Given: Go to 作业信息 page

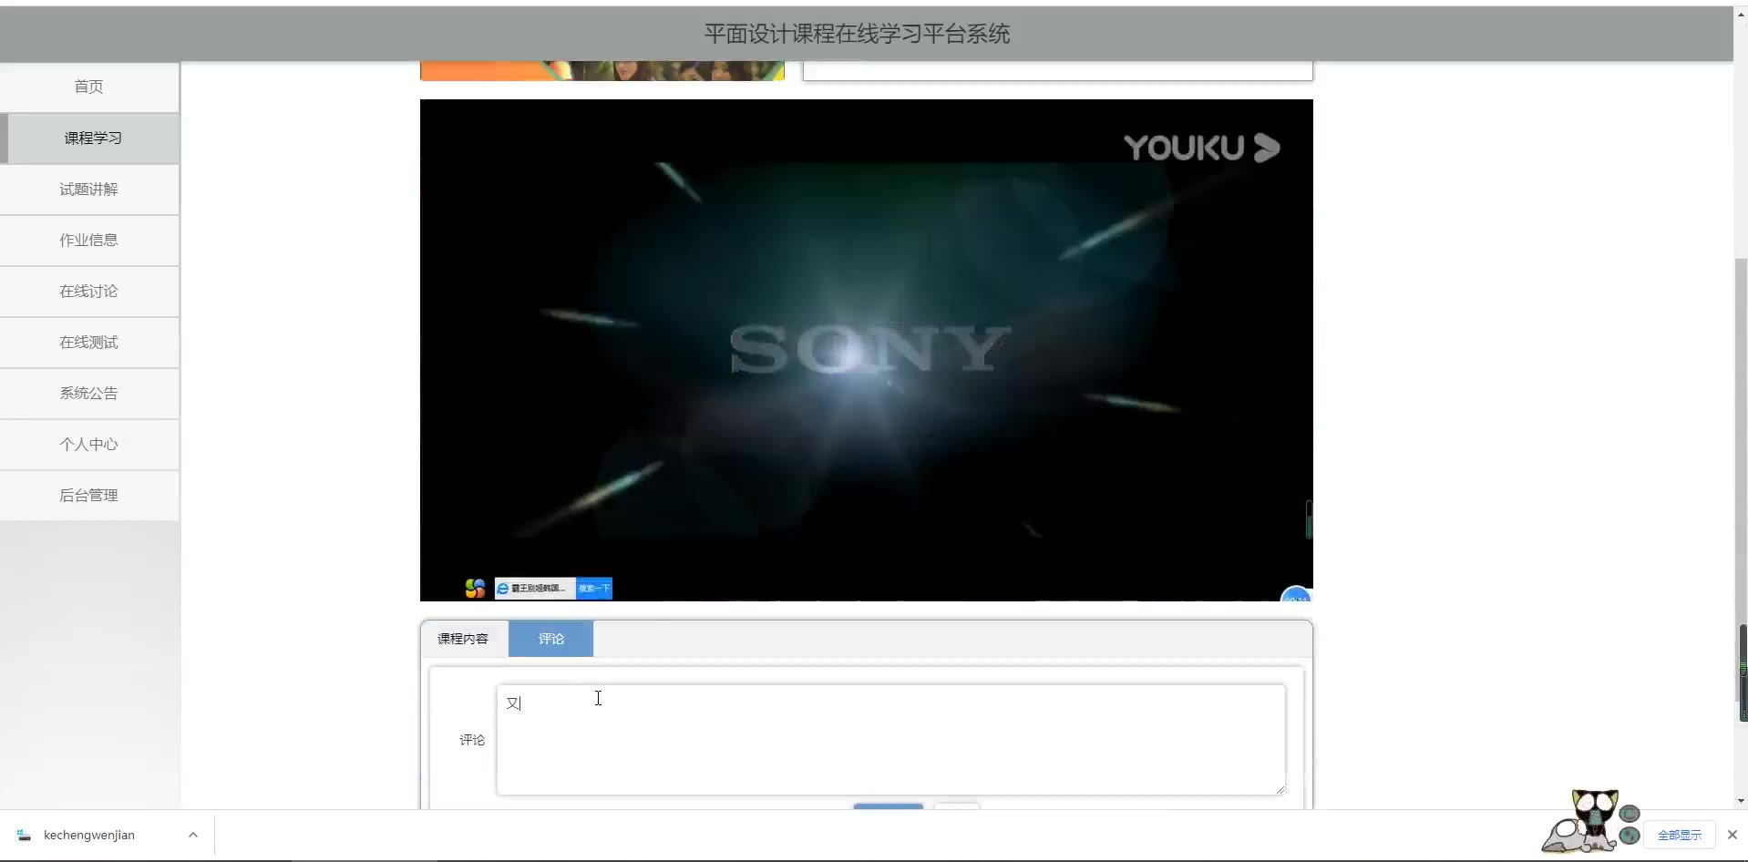Looking at the screenshot, I should (89, 240).
